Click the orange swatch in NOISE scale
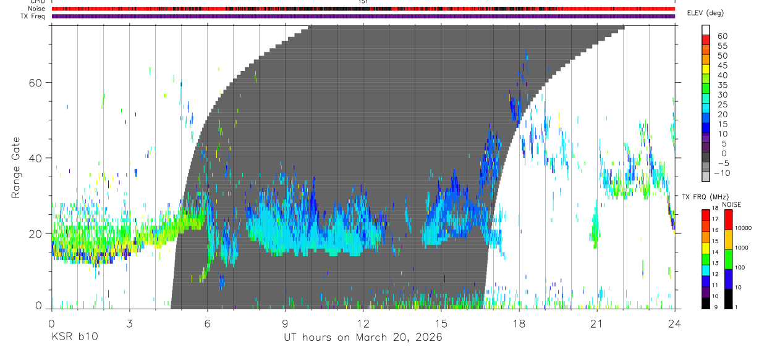Viewport: 759px width, 350px height. point(728,240)
